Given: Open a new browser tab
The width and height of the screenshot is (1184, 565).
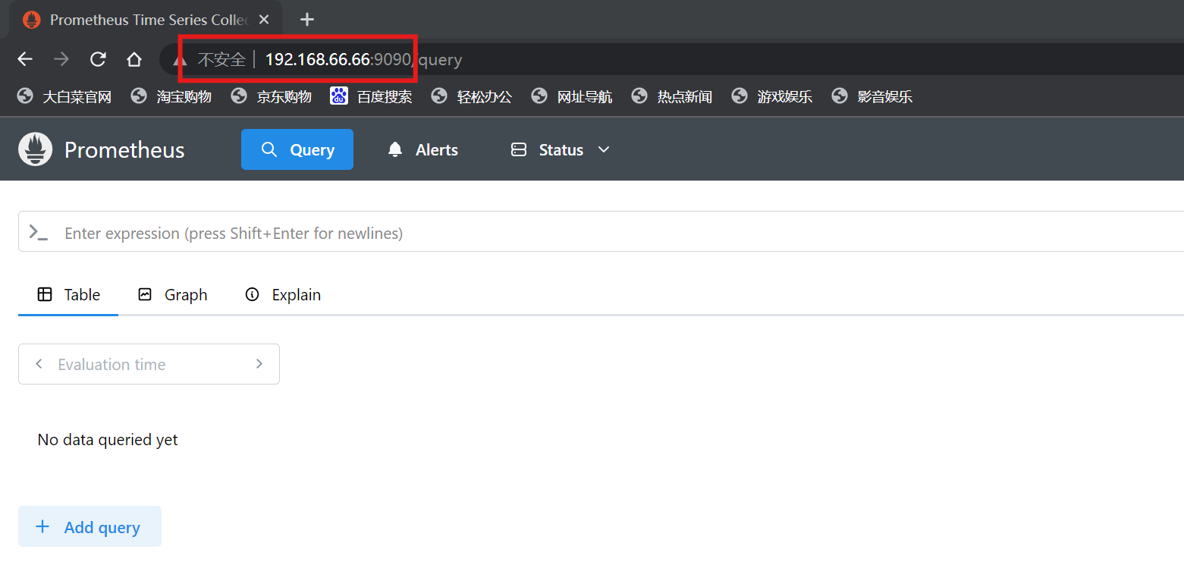Looking at the screenshot, I should [306, 20].
